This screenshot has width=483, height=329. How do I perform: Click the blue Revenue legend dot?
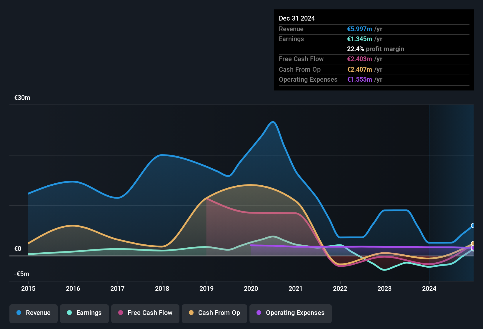19,313
